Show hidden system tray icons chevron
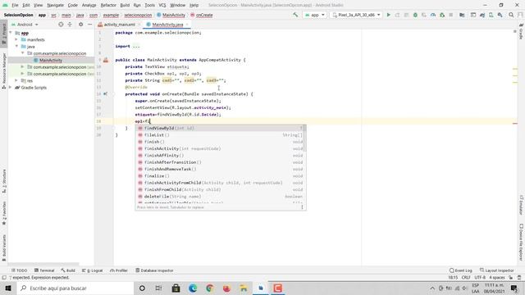 (x=432, y=288)
